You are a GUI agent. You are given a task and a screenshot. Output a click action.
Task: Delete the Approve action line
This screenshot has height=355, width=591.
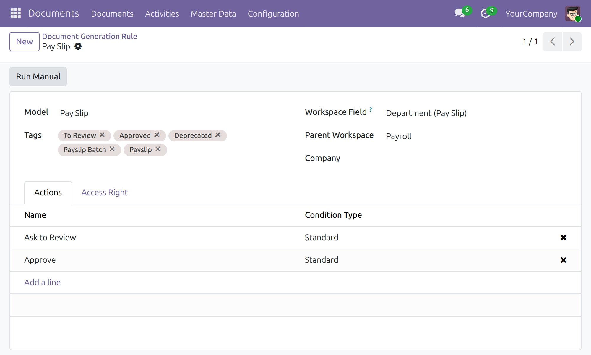click(x=564, y=260)
